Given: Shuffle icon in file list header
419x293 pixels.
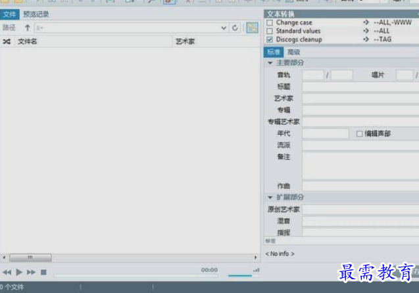Looking at the screenshot, I should pos(7,41).
